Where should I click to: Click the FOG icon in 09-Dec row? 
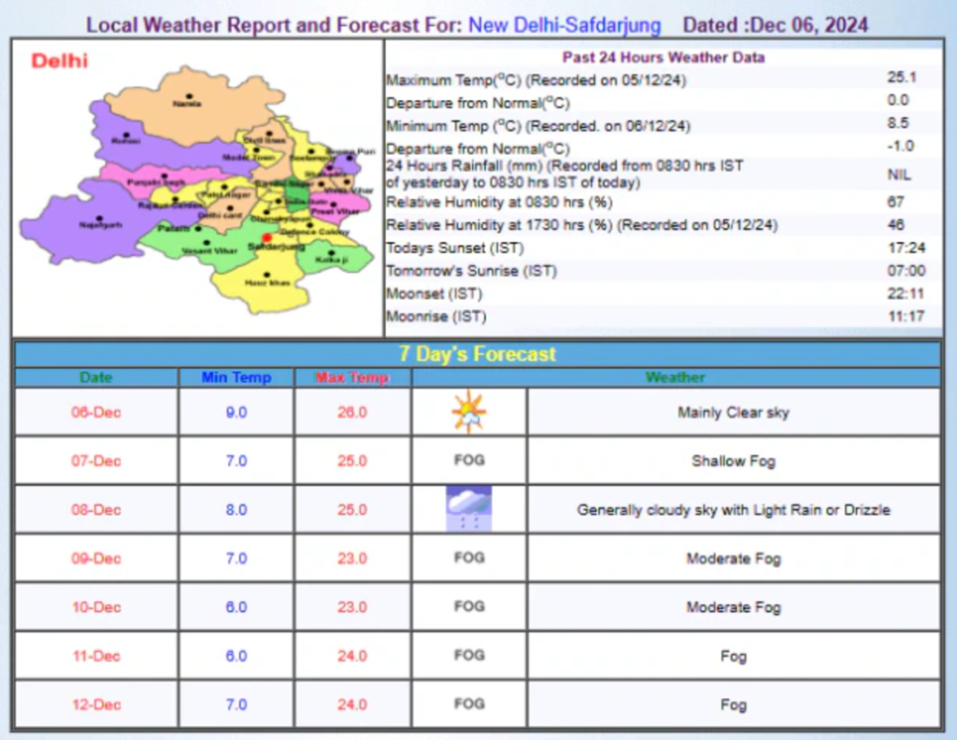pyautogui.click(x=469, y=558)
